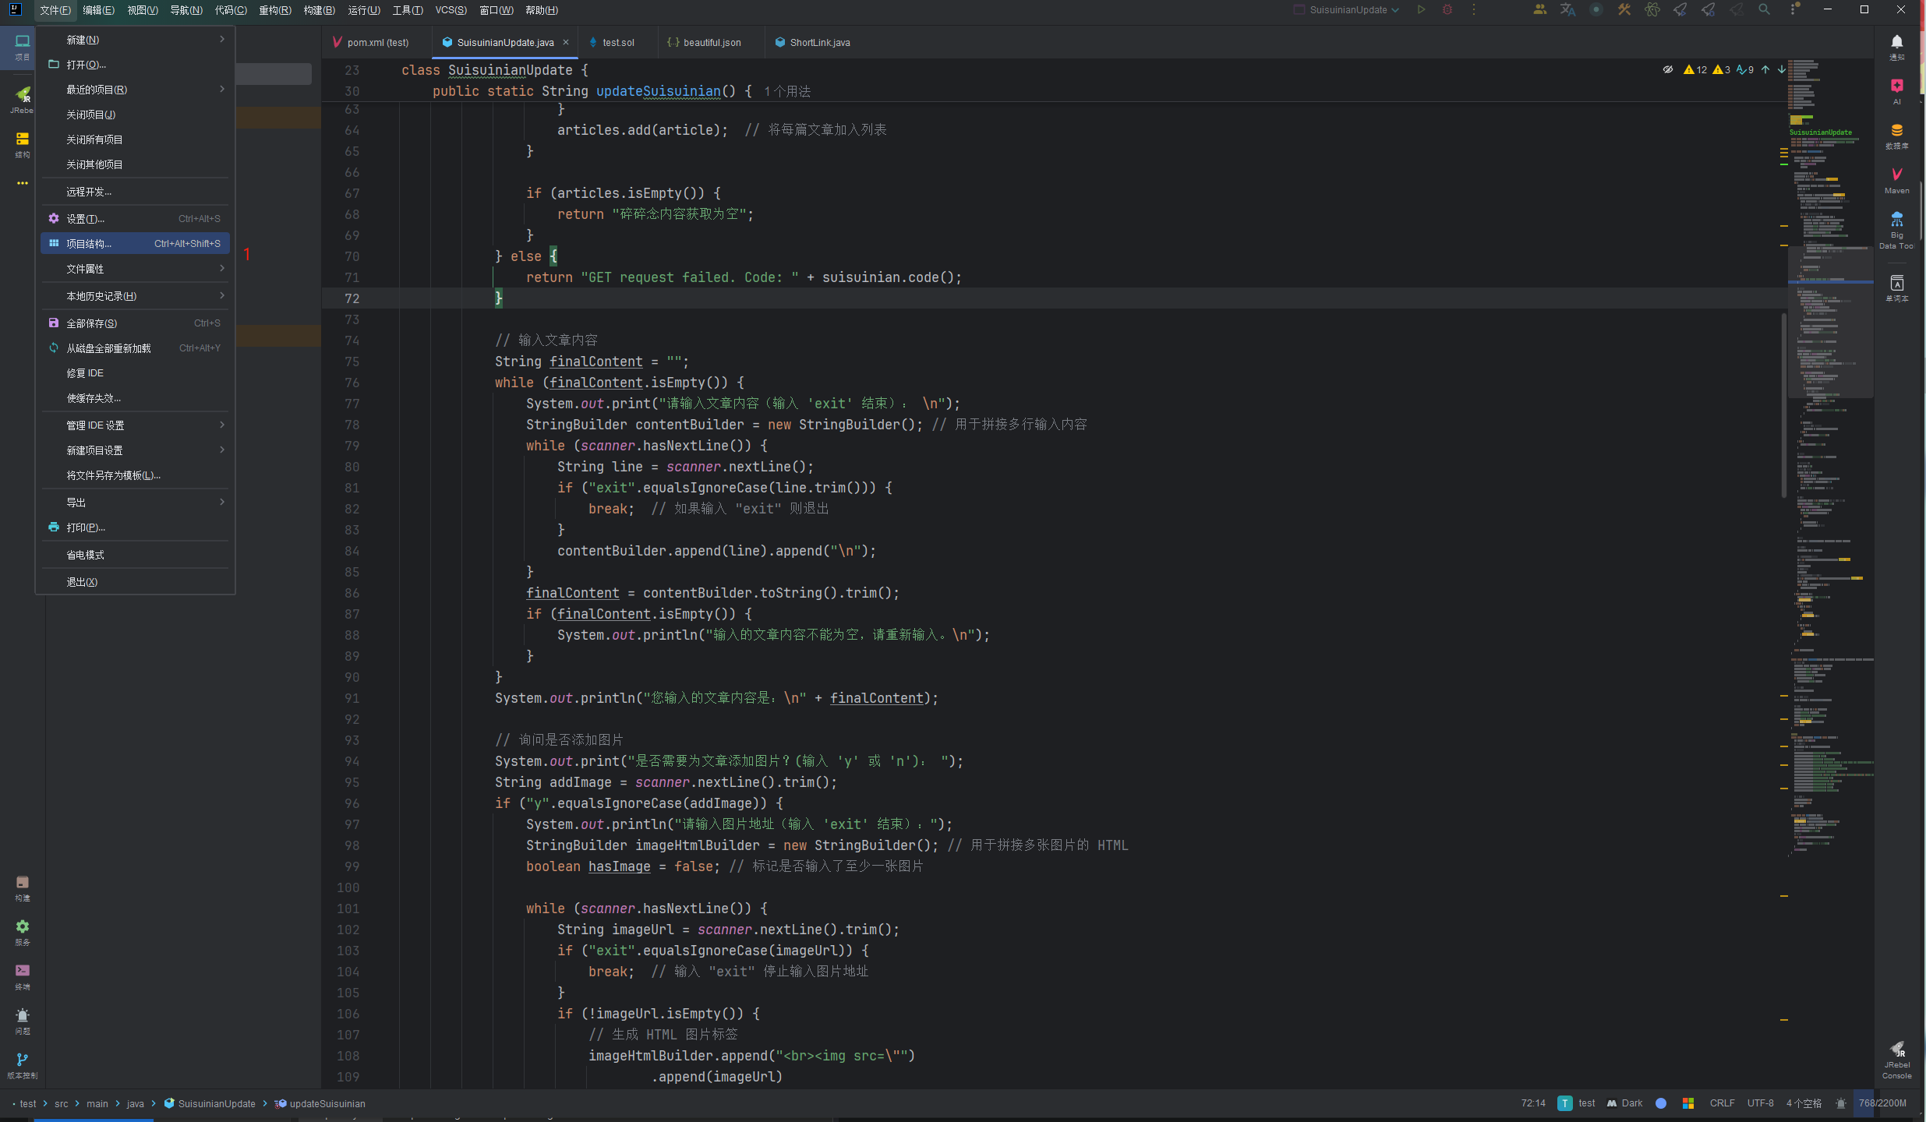Click the Debug bug icon in toolbar
1926x1122 pixels.
point(1447,10)
